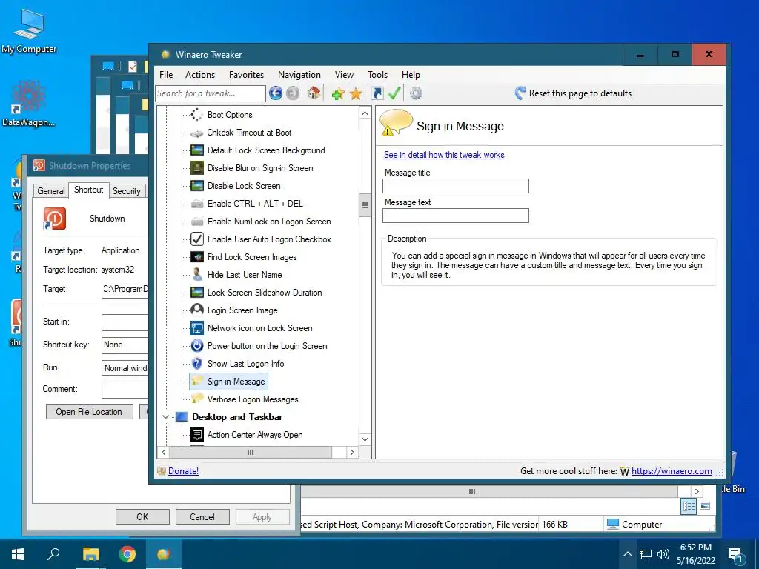The image size is (759, 569).
Task: Click the Network icon on Lock Screen icon
Action: (x=197, y=328)
